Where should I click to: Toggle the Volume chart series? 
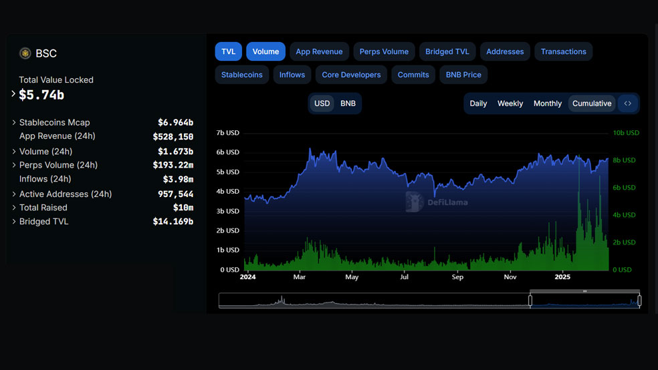pyautogui.click(x=265, y=51)
